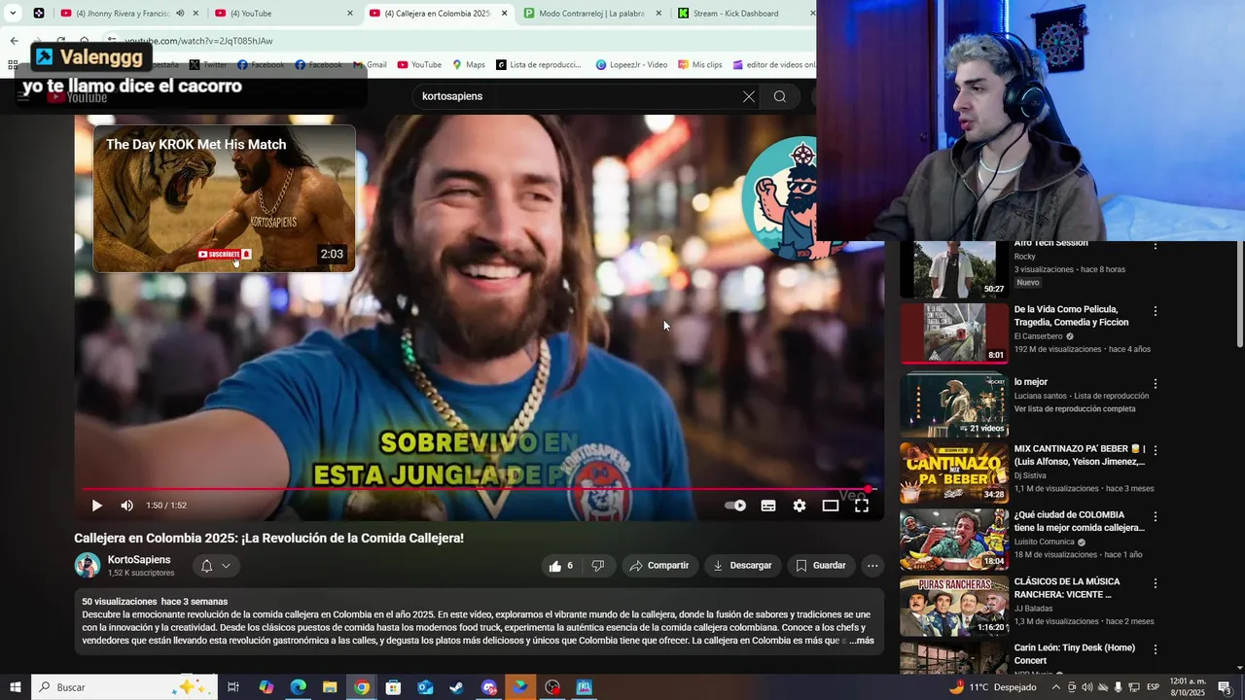Click Windows taskbar search box Buscar
Screen dimensions: 1245x700
coord(124,687)
